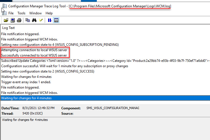Select 'Successfully connected to local WSUS server' line

34,55
